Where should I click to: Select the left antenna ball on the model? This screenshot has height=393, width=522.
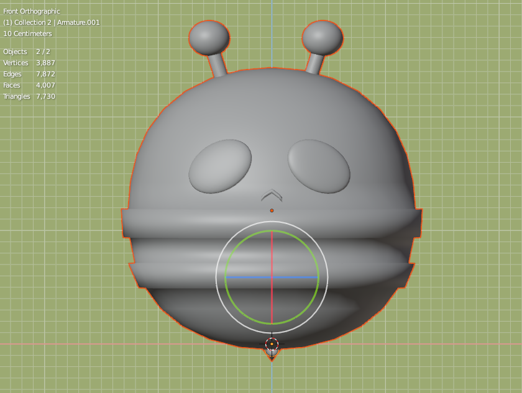[x=209, y=37]
